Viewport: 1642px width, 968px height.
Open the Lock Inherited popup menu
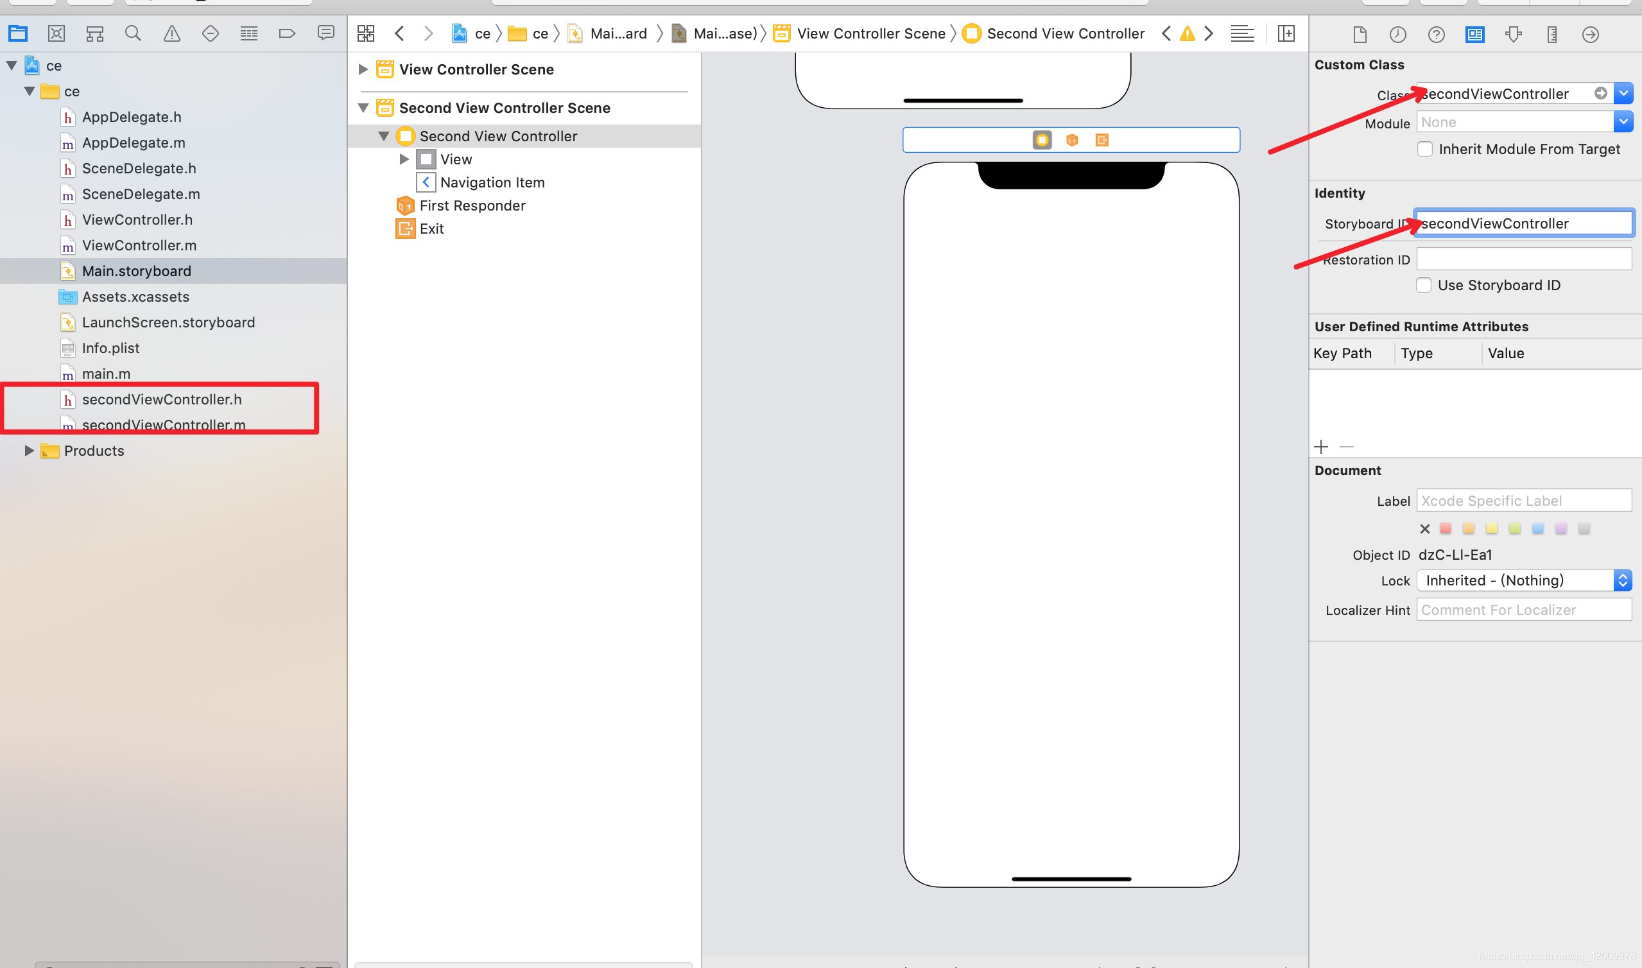[1523, 580]
